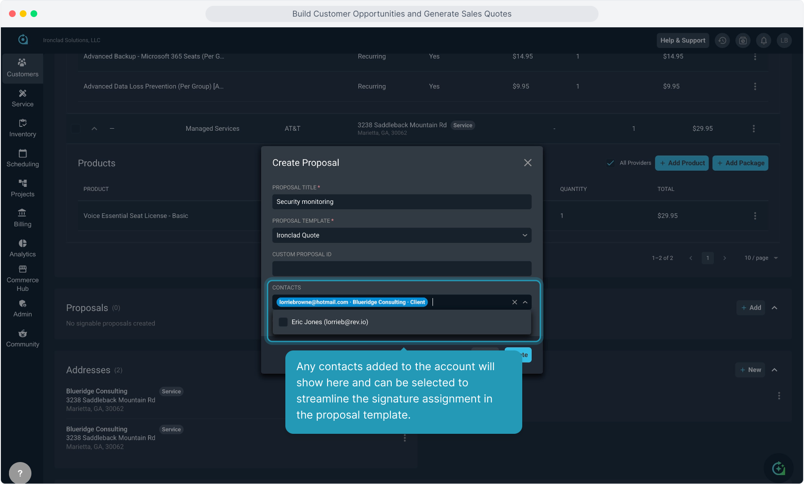Viewport: 804px width, 484px height.
Task: Click the AI assistant icon bottom right
Action: pos(778,469)
